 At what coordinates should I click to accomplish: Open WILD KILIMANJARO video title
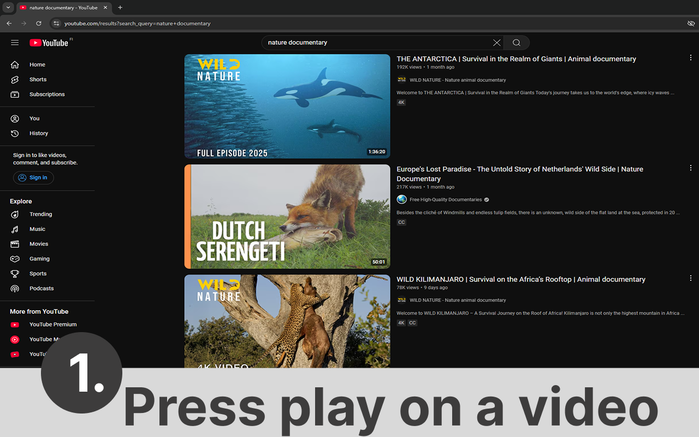(521, 280)
